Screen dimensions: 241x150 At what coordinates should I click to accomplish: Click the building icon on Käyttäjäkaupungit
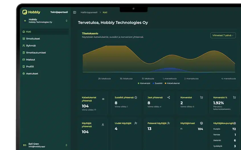coord(234,123)
